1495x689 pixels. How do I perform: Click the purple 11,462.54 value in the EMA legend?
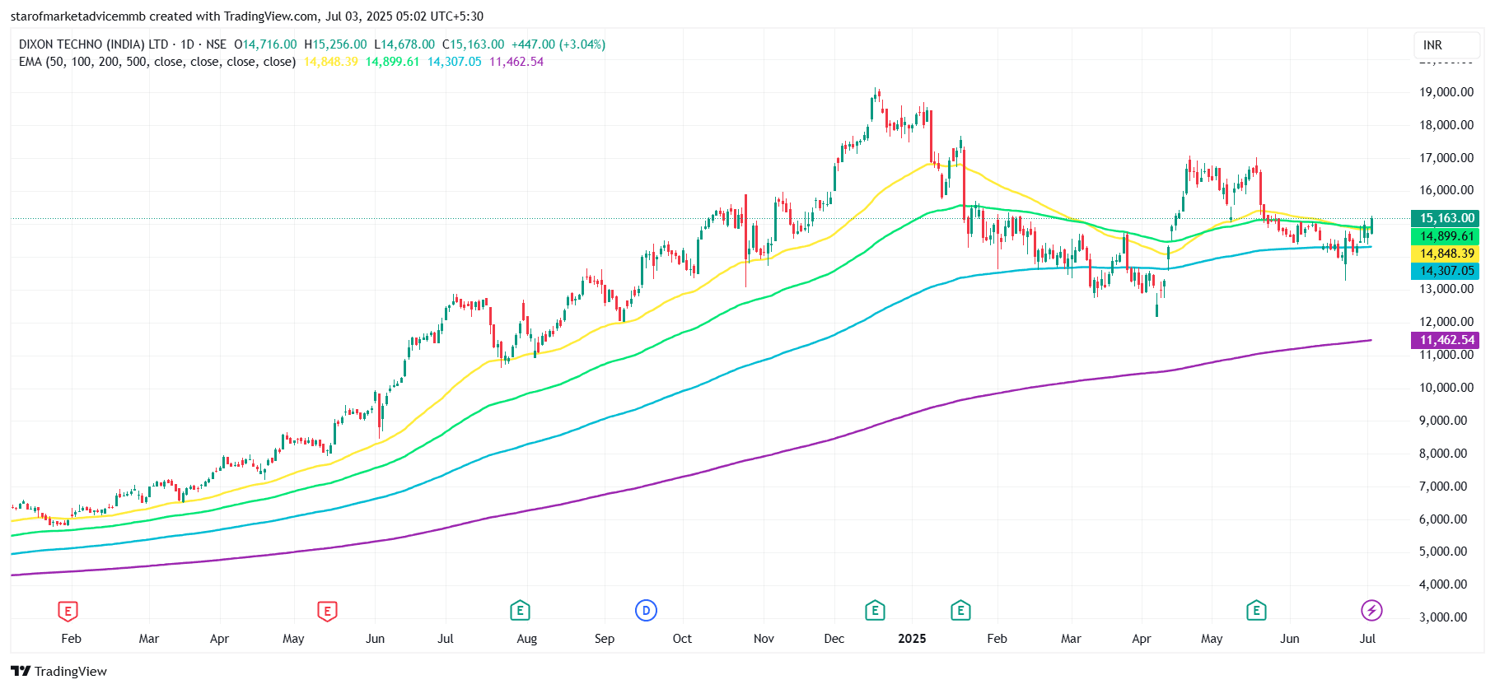tap(516, 62)
